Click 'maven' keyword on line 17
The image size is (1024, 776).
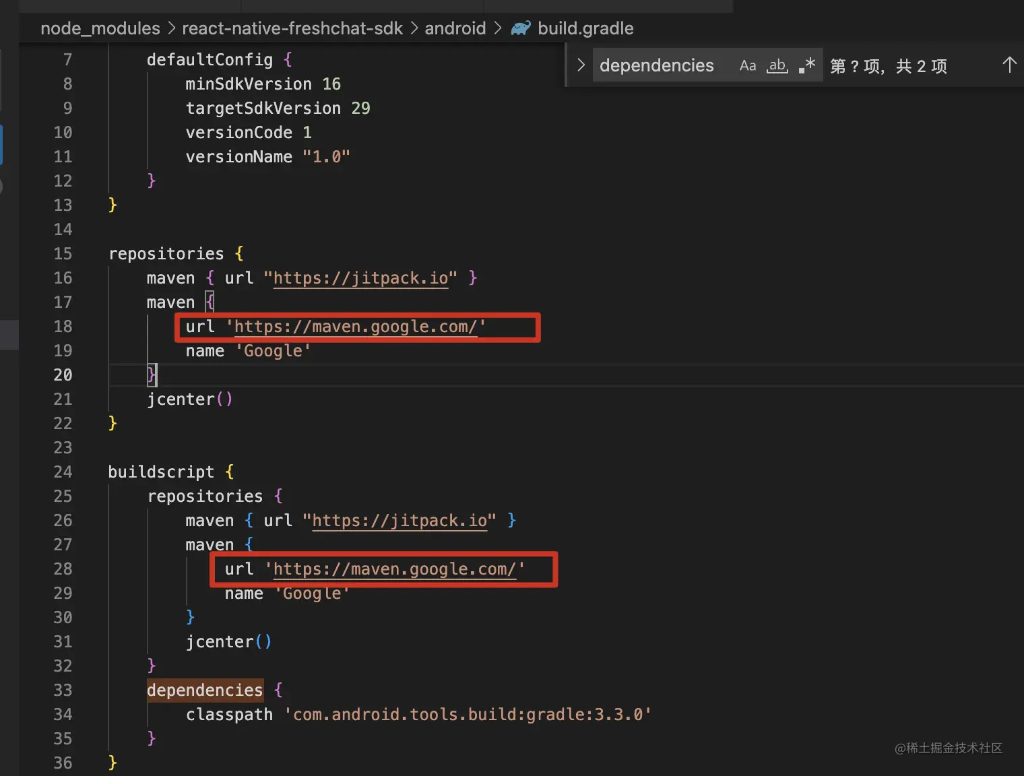170,302
